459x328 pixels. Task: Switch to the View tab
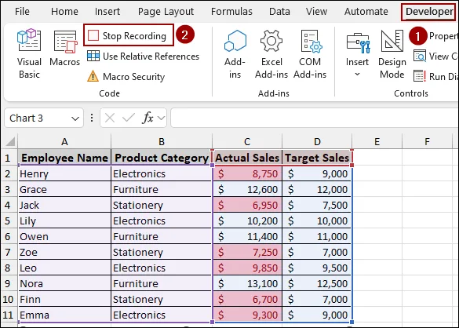316,12
